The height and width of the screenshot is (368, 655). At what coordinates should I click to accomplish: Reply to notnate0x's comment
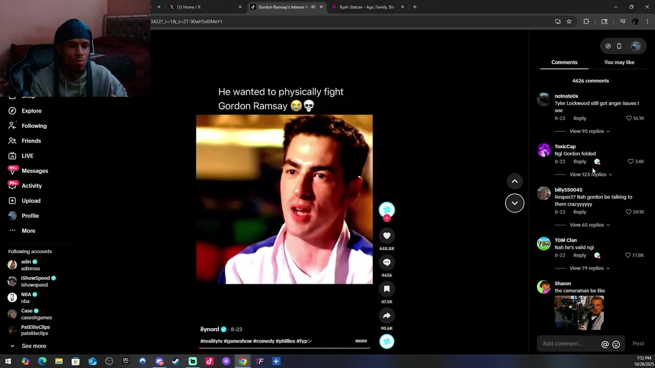pos(580,118)
